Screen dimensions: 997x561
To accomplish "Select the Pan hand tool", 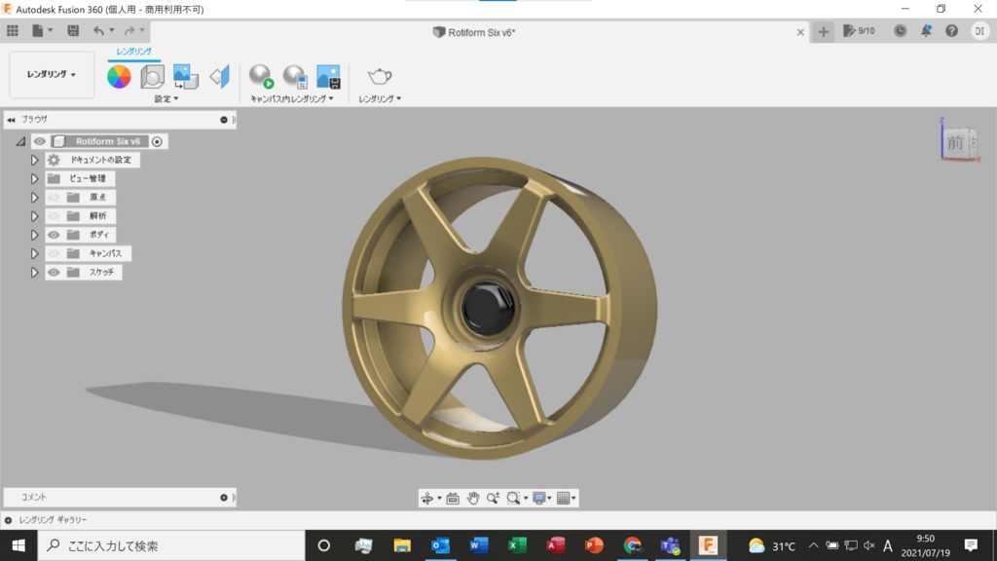I will [x=472, y=498].
